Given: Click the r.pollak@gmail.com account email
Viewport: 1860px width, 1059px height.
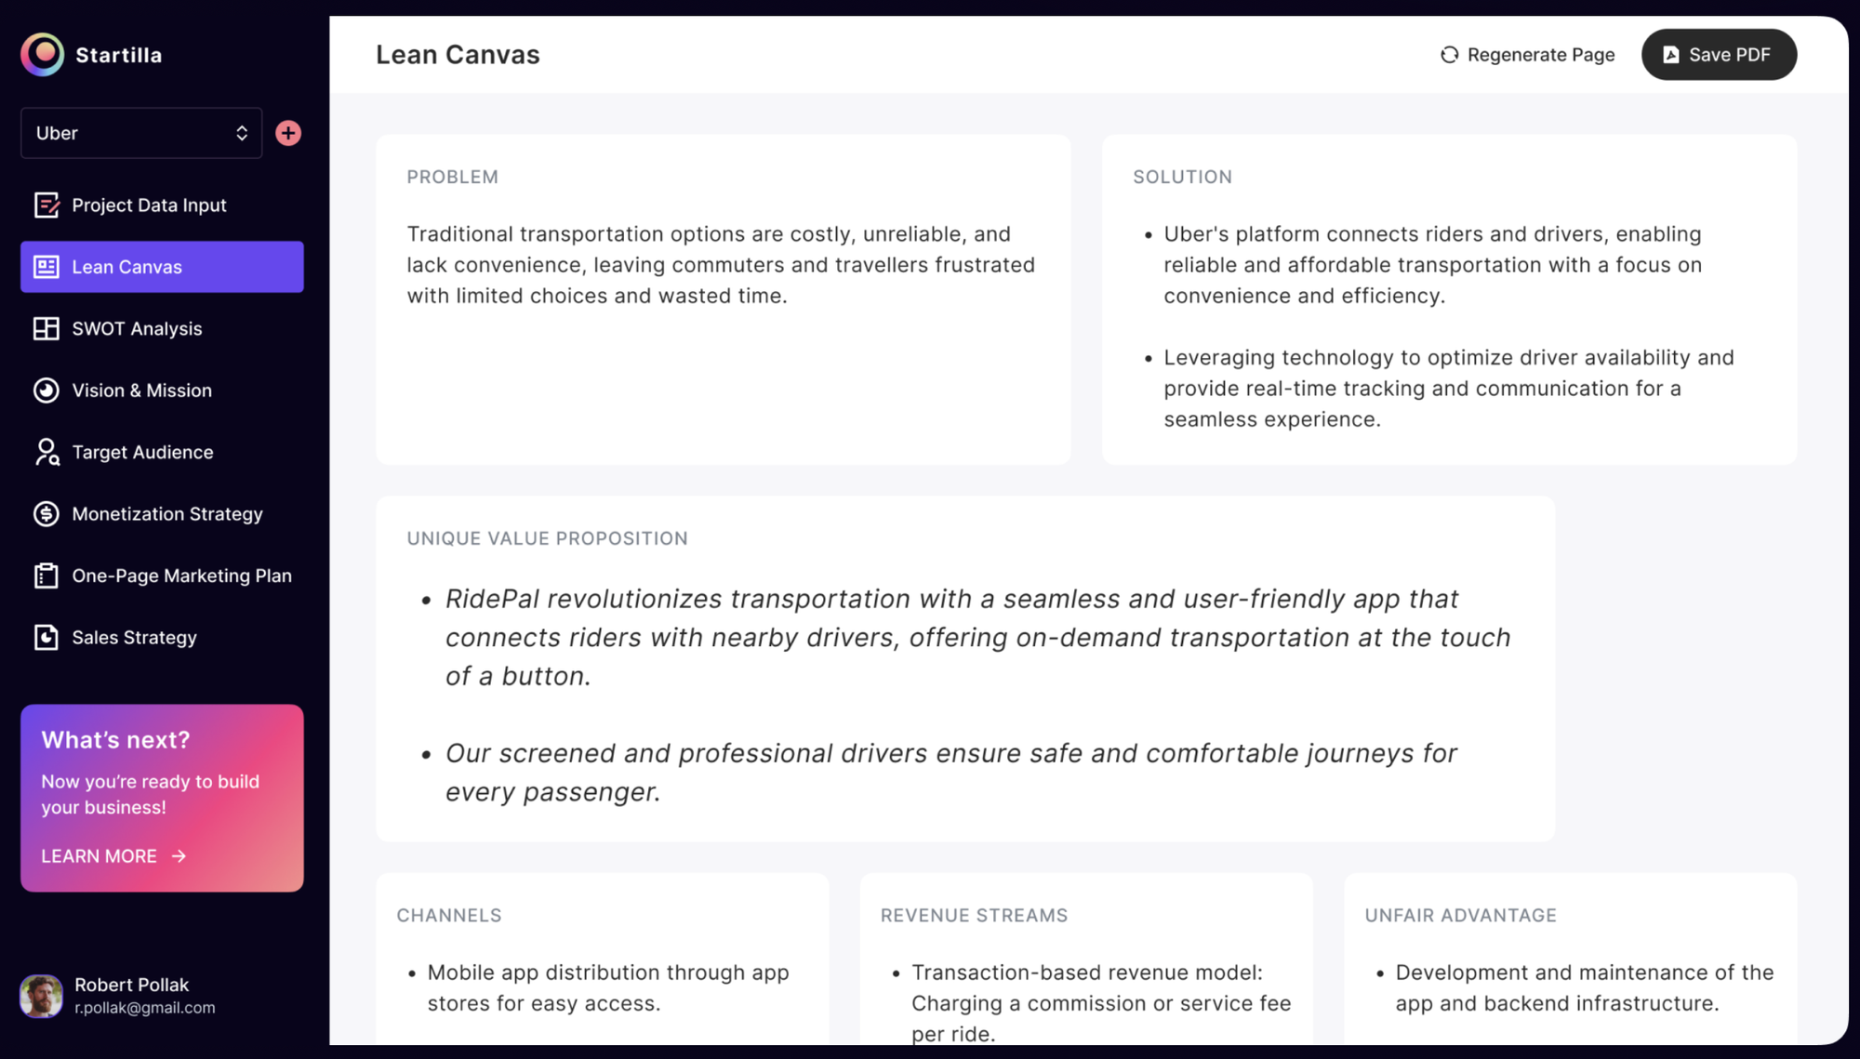Looking at the screenshot, I should [145, 1008].
